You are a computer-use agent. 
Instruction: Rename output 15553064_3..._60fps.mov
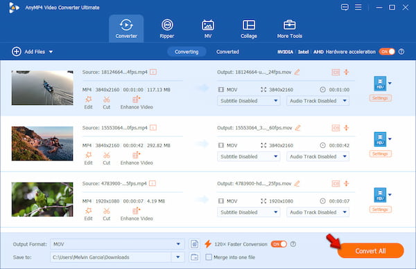click(297, 128)
